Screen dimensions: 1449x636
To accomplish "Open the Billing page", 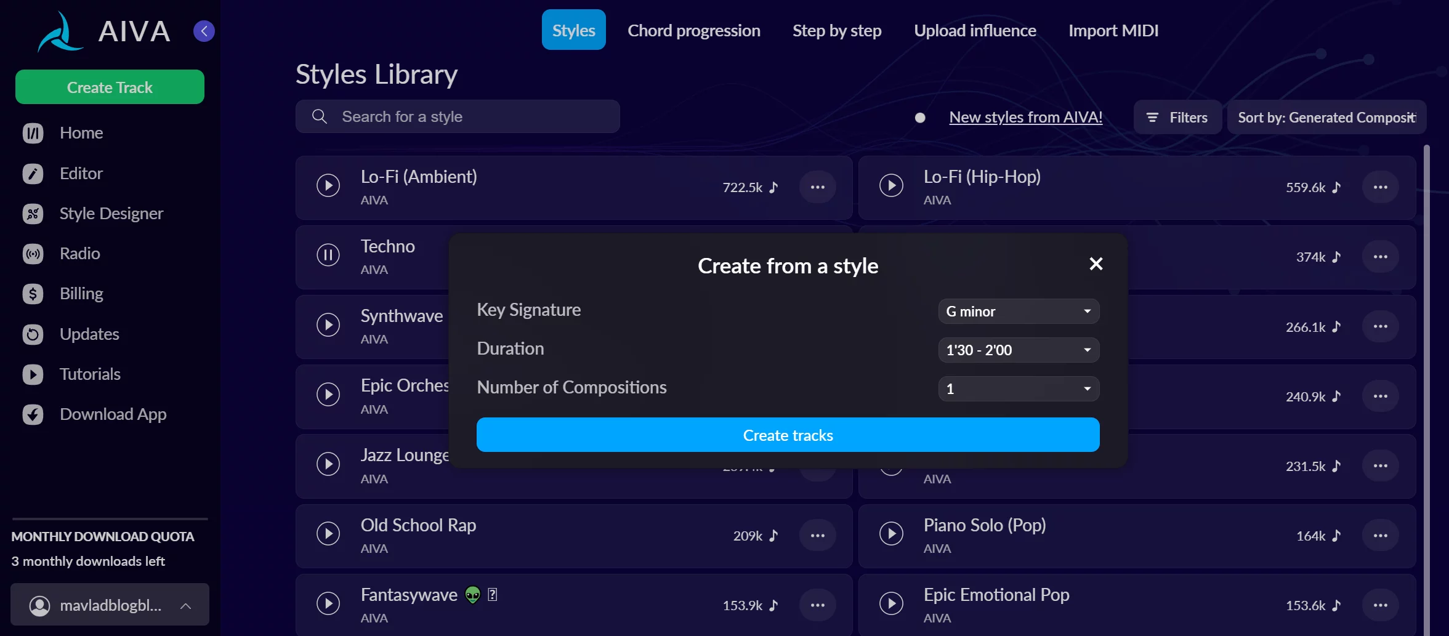I will point(63,294).
